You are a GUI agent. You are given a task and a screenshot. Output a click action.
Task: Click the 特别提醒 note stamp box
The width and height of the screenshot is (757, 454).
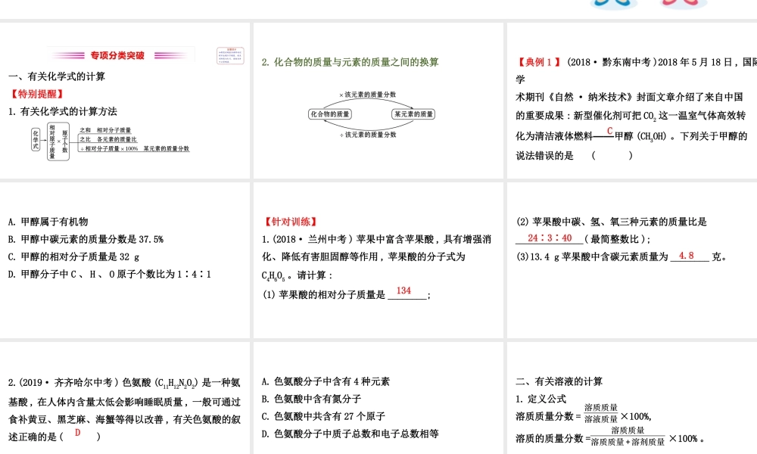tap(229, 55)
